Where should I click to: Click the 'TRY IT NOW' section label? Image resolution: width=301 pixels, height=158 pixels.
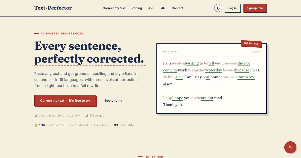pos(154,156)
